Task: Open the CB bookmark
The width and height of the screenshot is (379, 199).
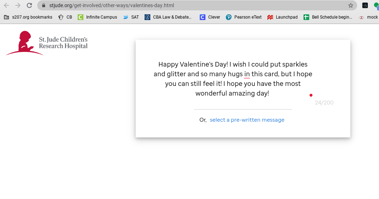Action: coord(65,17)
